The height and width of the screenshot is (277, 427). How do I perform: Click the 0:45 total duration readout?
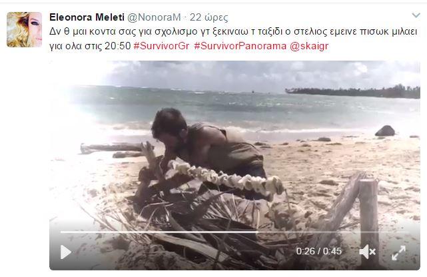pyautogui.click(x=332, y=251)
